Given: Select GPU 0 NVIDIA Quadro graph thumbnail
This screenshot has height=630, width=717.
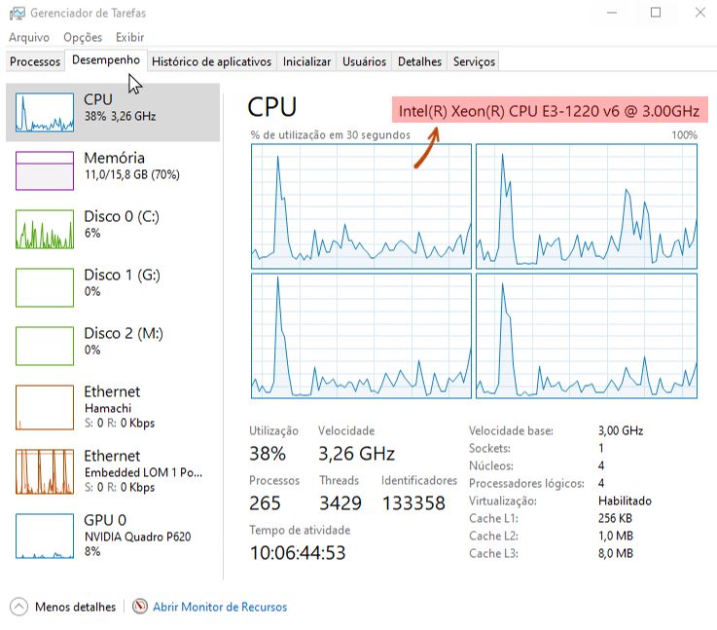Looking at the screenshot, I should click(x=45, y=536).
